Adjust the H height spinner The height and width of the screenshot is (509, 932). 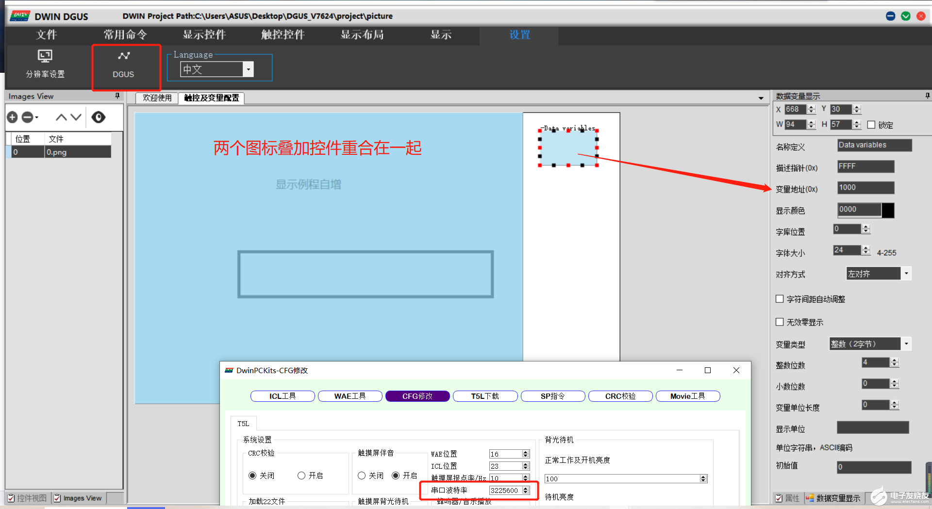[x=857, y=125]
